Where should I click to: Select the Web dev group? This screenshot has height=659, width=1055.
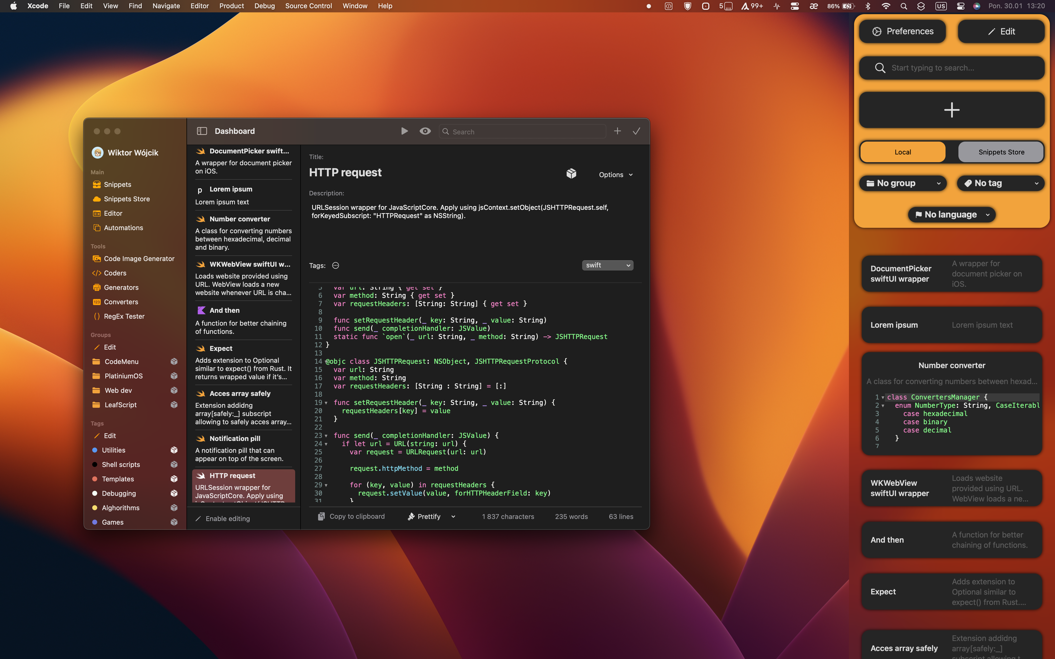113,390
